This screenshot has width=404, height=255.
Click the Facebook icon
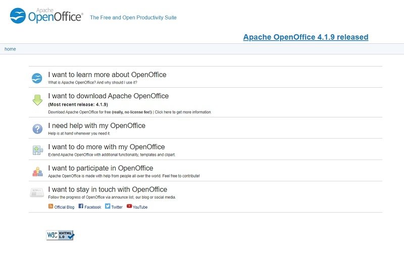point(81,206)
